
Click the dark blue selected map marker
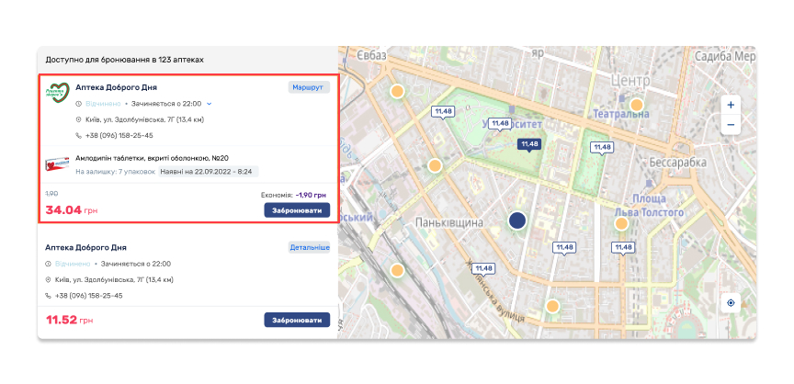point(517,220)
